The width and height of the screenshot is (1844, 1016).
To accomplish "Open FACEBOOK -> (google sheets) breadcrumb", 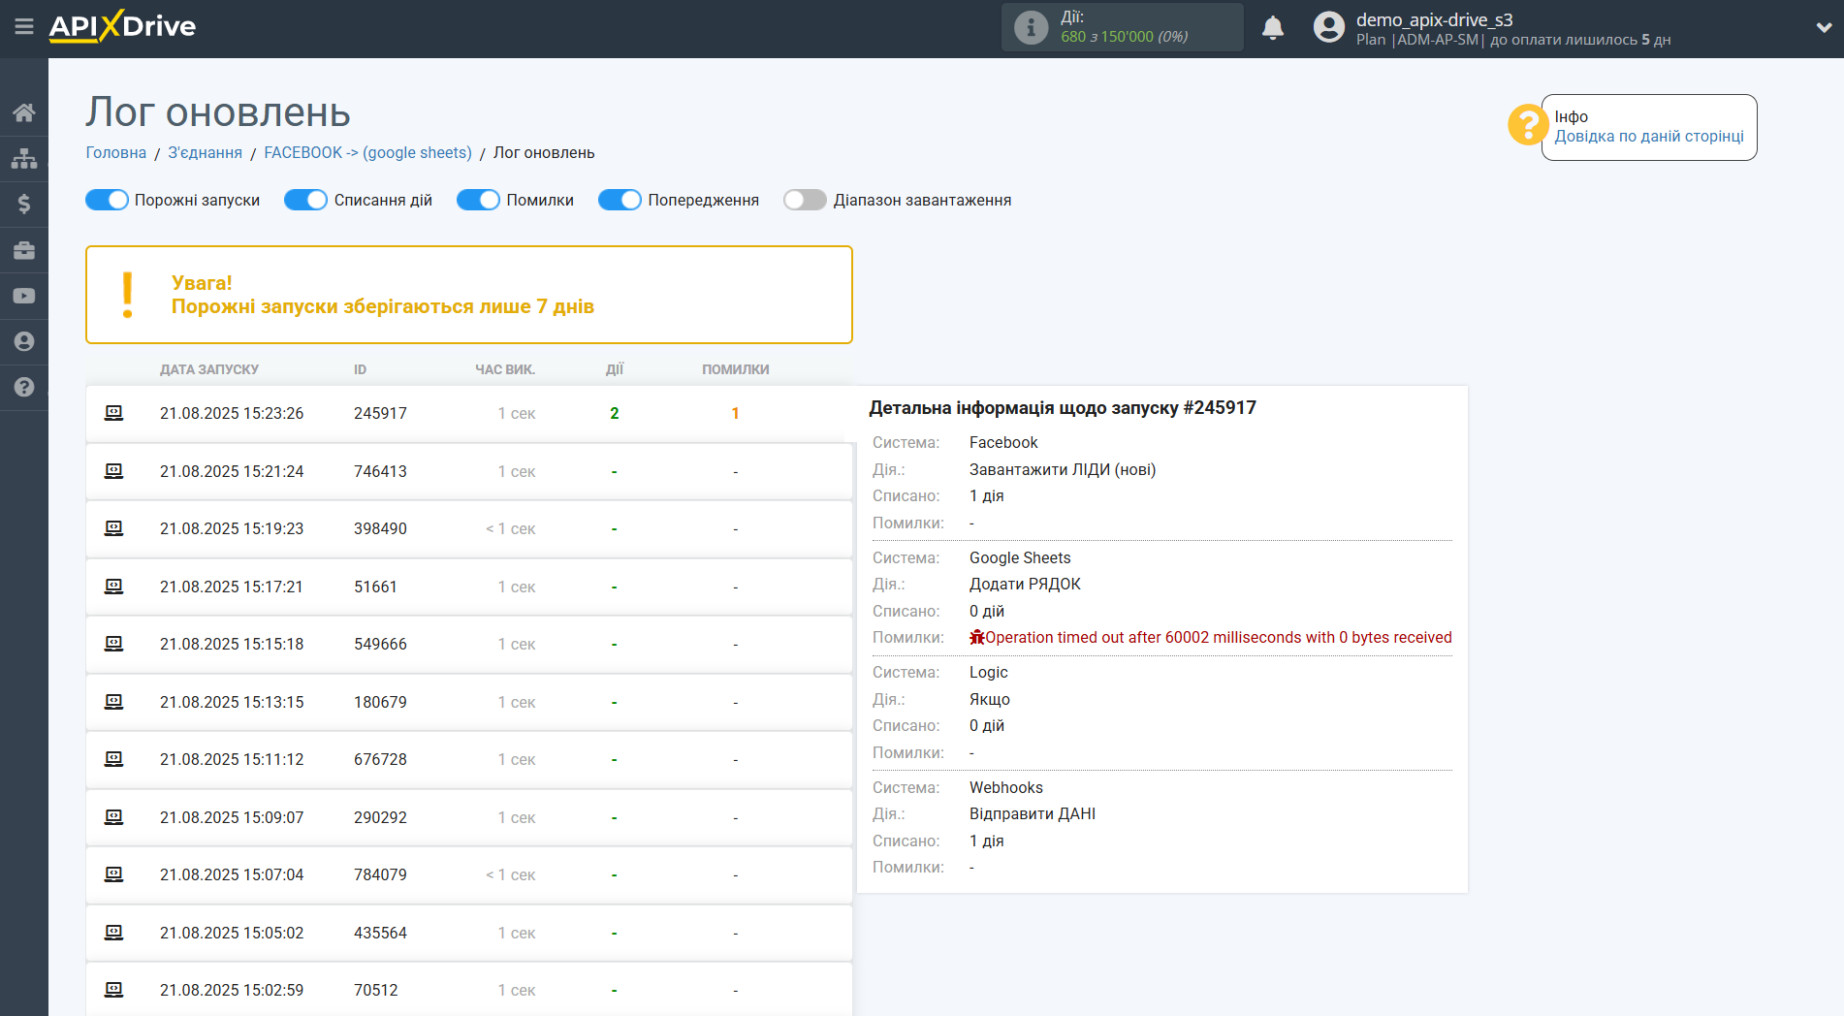I will pos(367,153).
